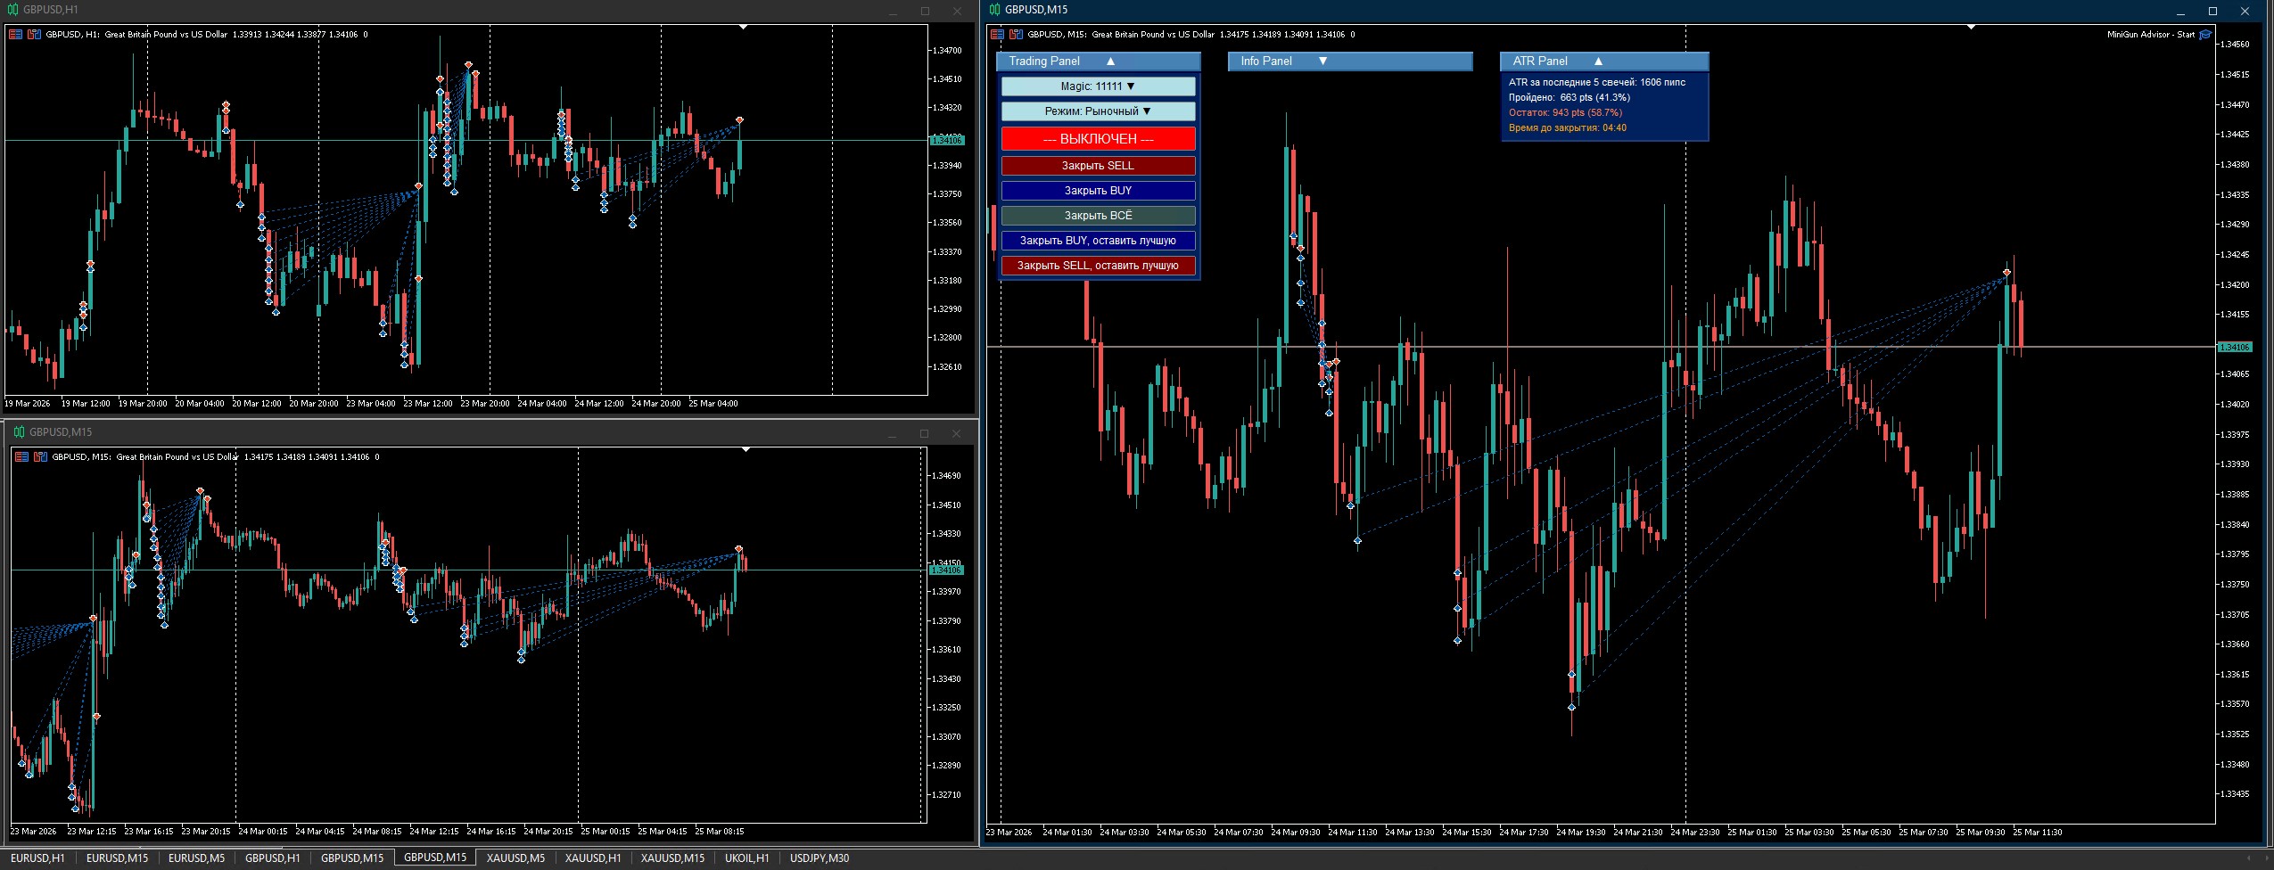Click the MiniGun Advisor graduation cap icon
The height and width of the screenshot is (870, 2274).
(x=2205, y=35)
